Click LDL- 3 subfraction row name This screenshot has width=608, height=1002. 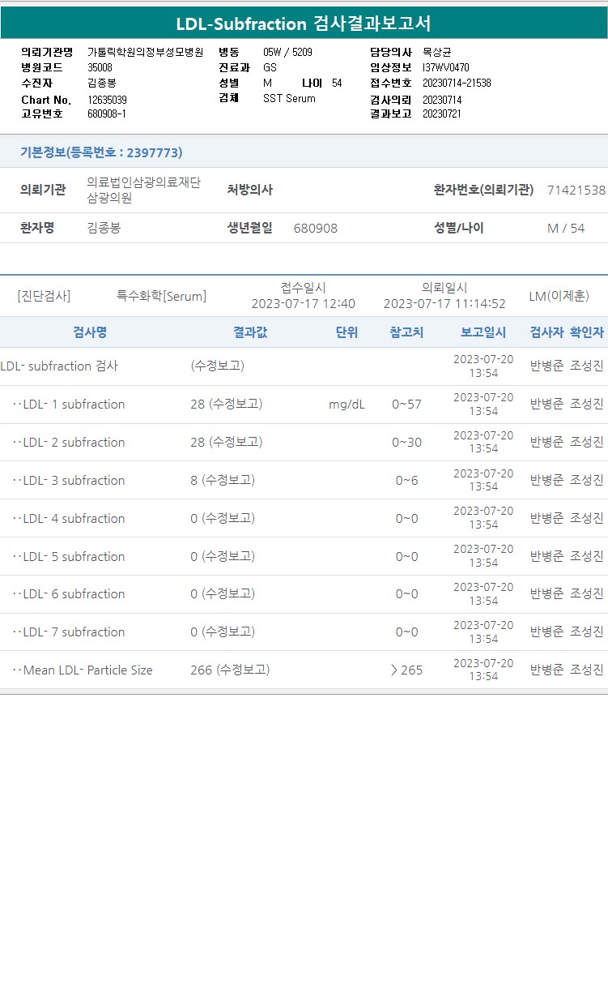pyautogui.click(x=69, y=480)
